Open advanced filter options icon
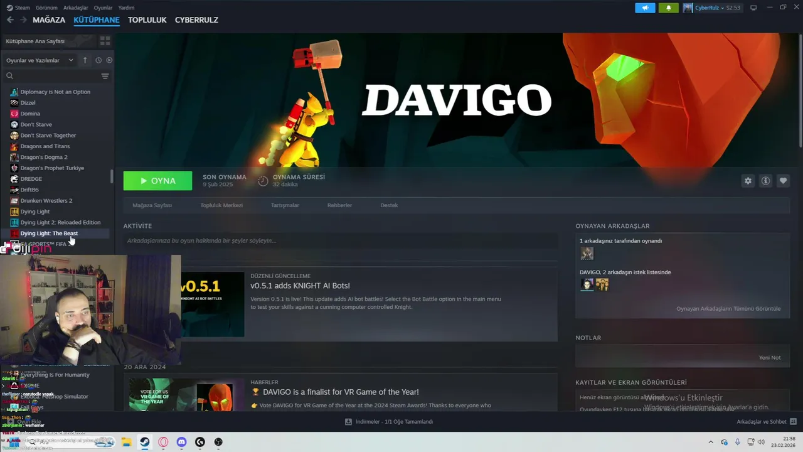 click(105, 76)
